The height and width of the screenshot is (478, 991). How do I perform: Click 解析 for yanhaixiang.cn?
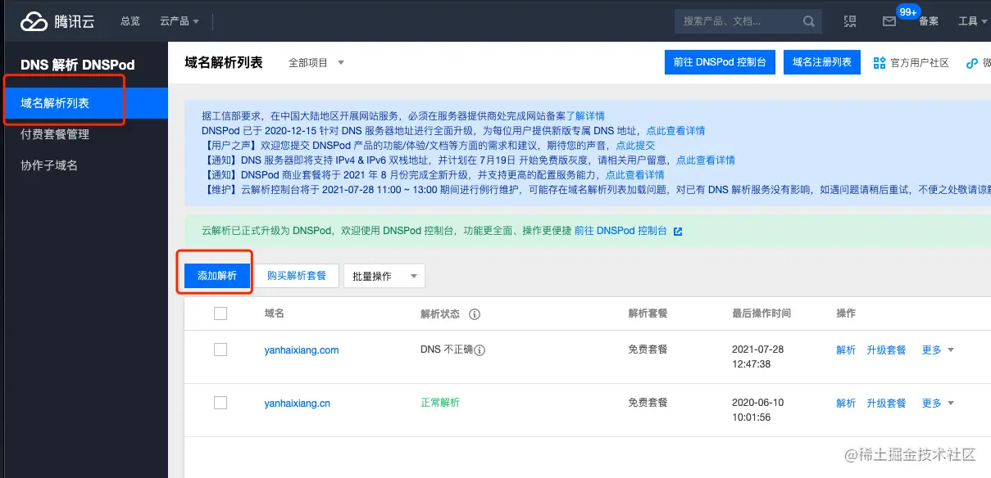846,403
